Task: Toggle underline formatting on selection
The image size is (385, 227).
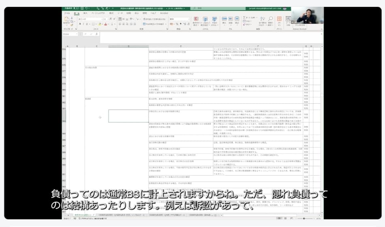Action: [87, 24]
